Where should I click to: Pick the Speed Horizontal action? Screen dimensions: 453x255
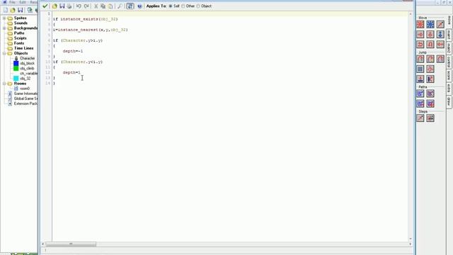coord(420,35)
